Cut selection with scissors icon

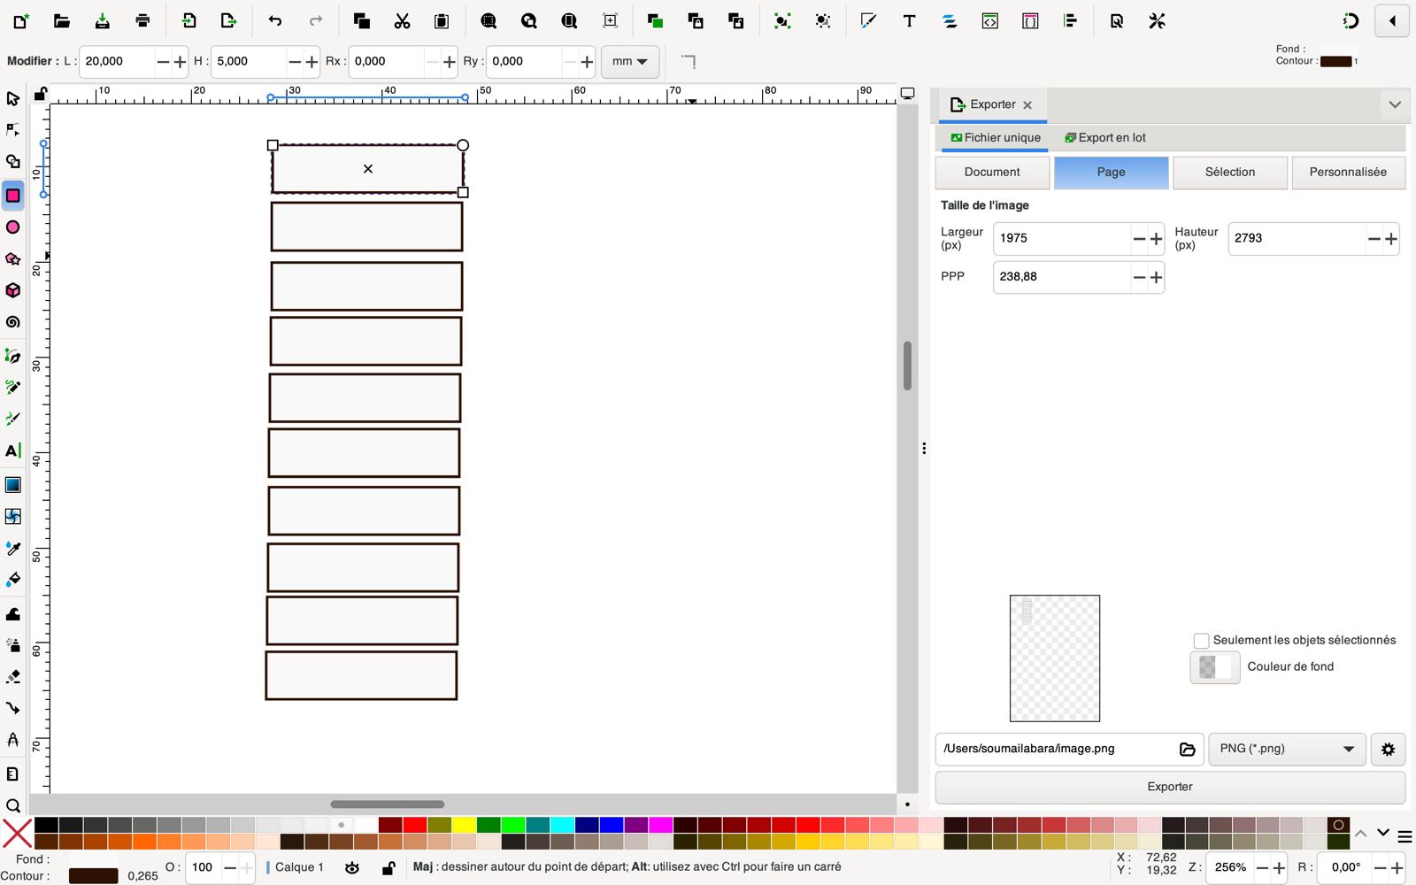[x=402, y=20]
